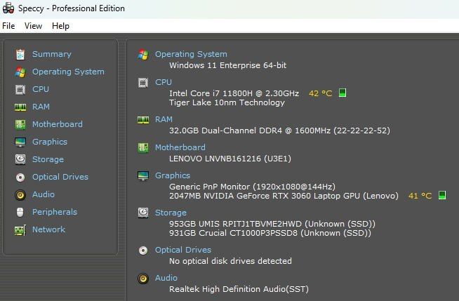Click the Graphics monitor icon in summary pane
Image resolution: width=459 pixels, height=301 pixels.
click(143, 176)
